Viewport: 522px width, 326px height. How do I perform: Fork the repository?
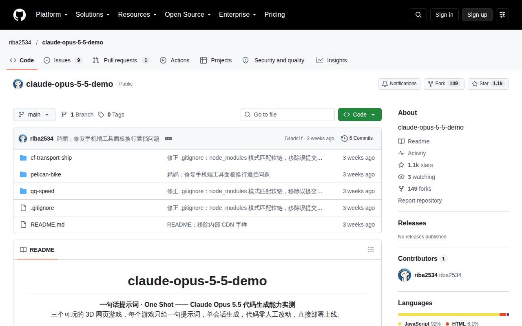[444, 84]
